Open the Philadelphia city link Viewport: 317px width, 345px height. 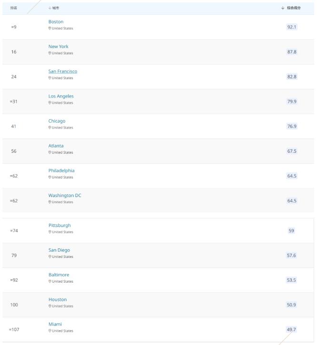click(x=61, y=171)
